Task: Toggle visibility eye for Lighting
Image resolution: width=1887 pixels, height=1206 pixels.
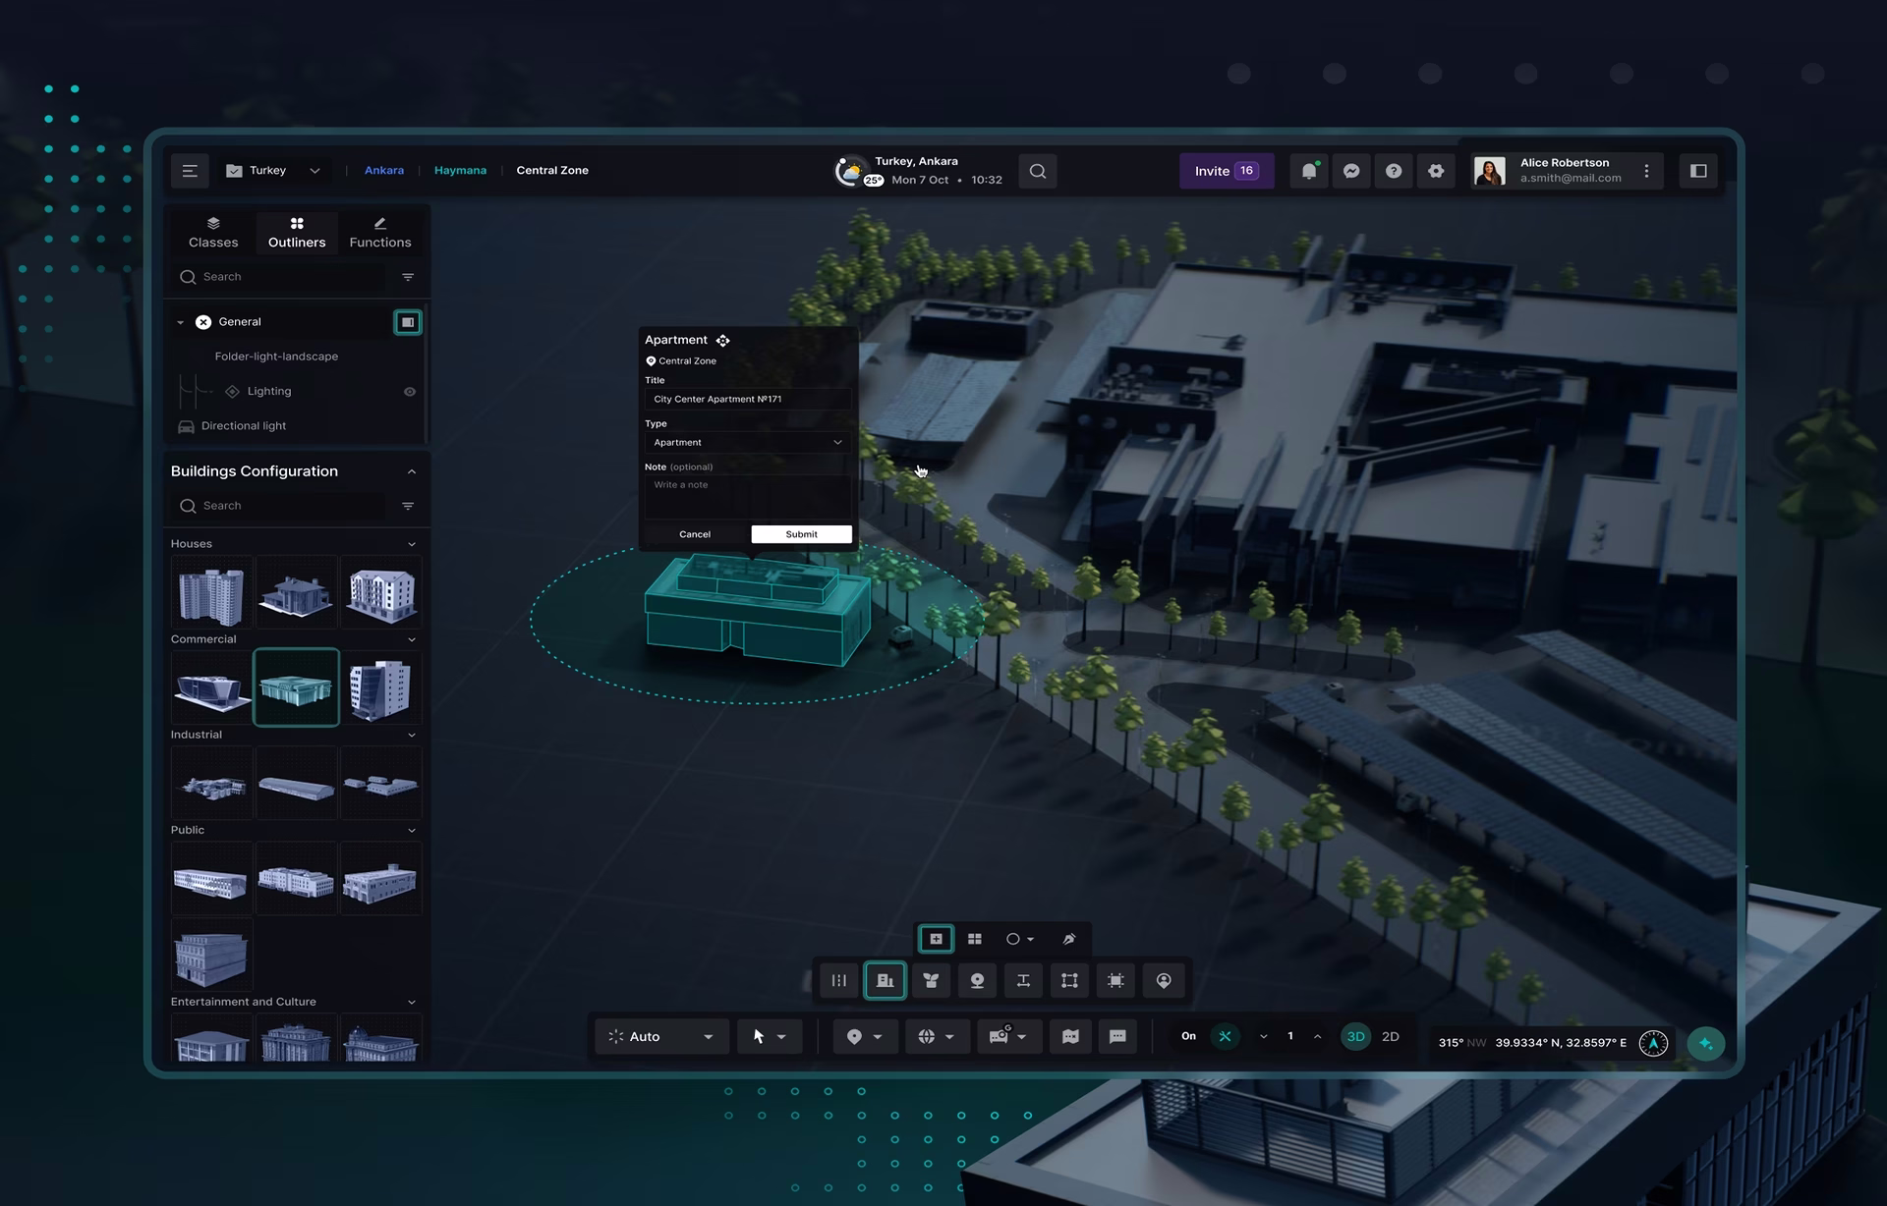Action: pyautogui.click(x=410, y=392)
